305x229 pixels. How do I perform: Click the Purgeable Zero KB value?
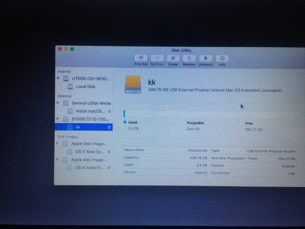pyautogui.click(x=193, y=129)
